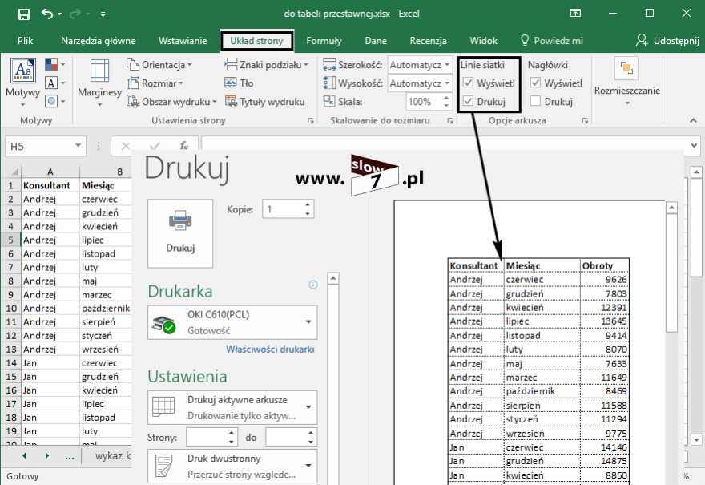705x485 pixels.
Task: Open Obszar wydruku print area menu
Action: click(x=171, y=102)
